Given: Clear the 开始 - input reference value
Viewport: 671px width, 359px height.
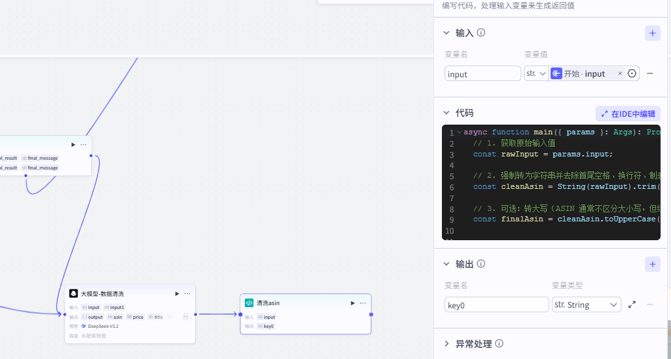Looking at the screenshot, I should click(x=620, y=73).
